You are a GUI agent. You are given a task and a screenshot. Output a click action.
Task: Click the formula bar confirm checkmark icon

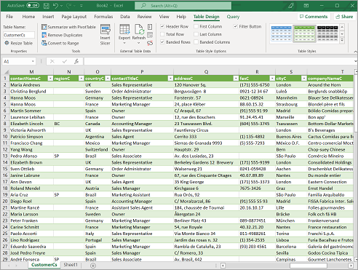[64, 61]
